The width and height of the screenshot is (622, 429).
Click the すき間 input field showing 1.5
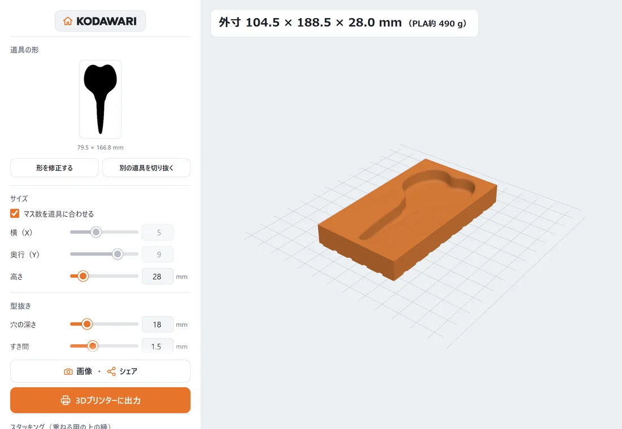[158, 346]
